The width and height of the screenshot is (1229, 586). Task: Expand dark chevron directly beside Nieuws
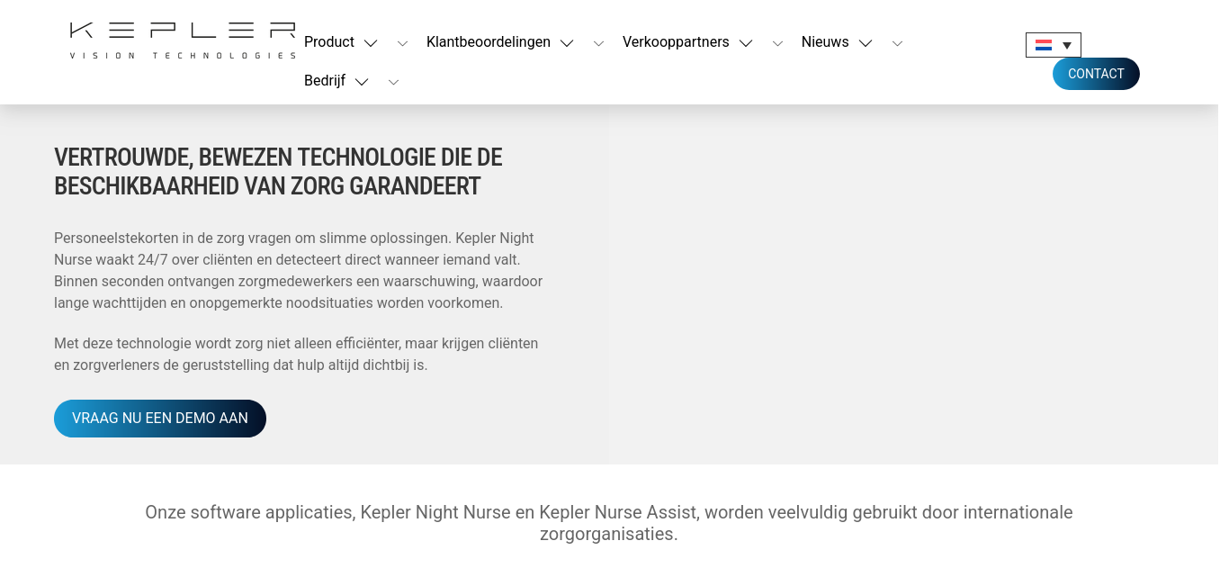click(866, 43)
